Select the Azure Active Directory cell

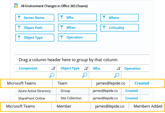pyautogui.click(x=35, y=91)
